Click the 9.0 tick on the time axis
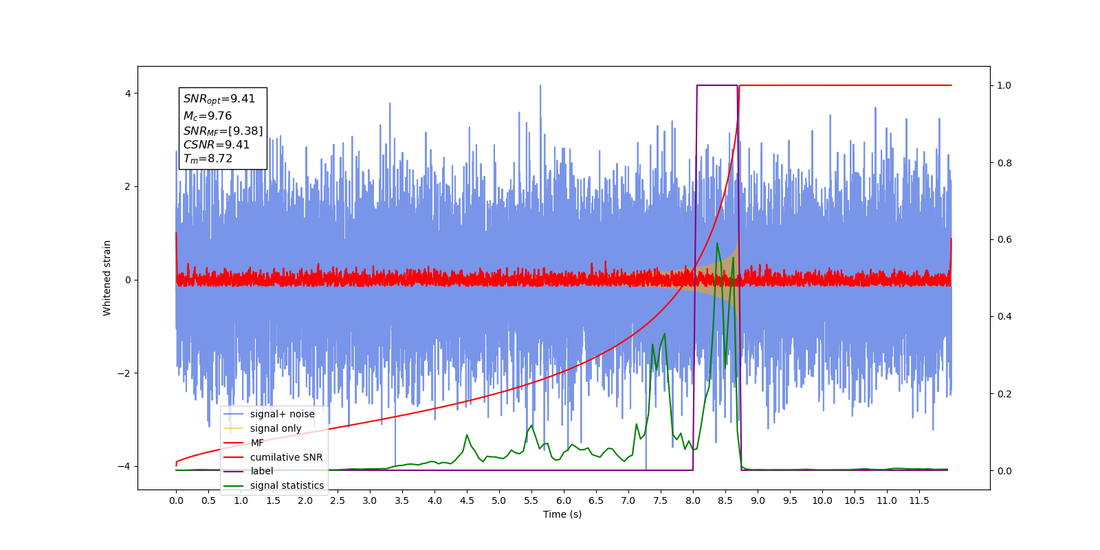Image resolution: width=1100 pixels, height=550 pixels. [758, 500]
